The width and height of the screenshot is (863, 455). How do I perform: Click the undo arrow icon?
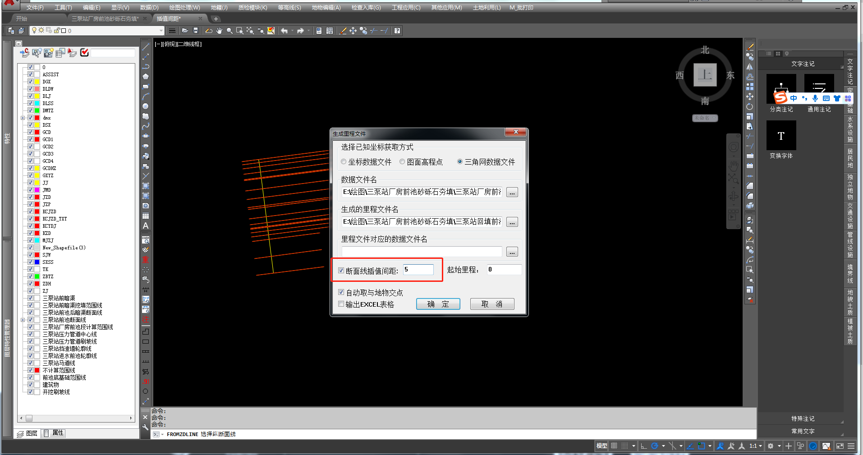[284, 31]
